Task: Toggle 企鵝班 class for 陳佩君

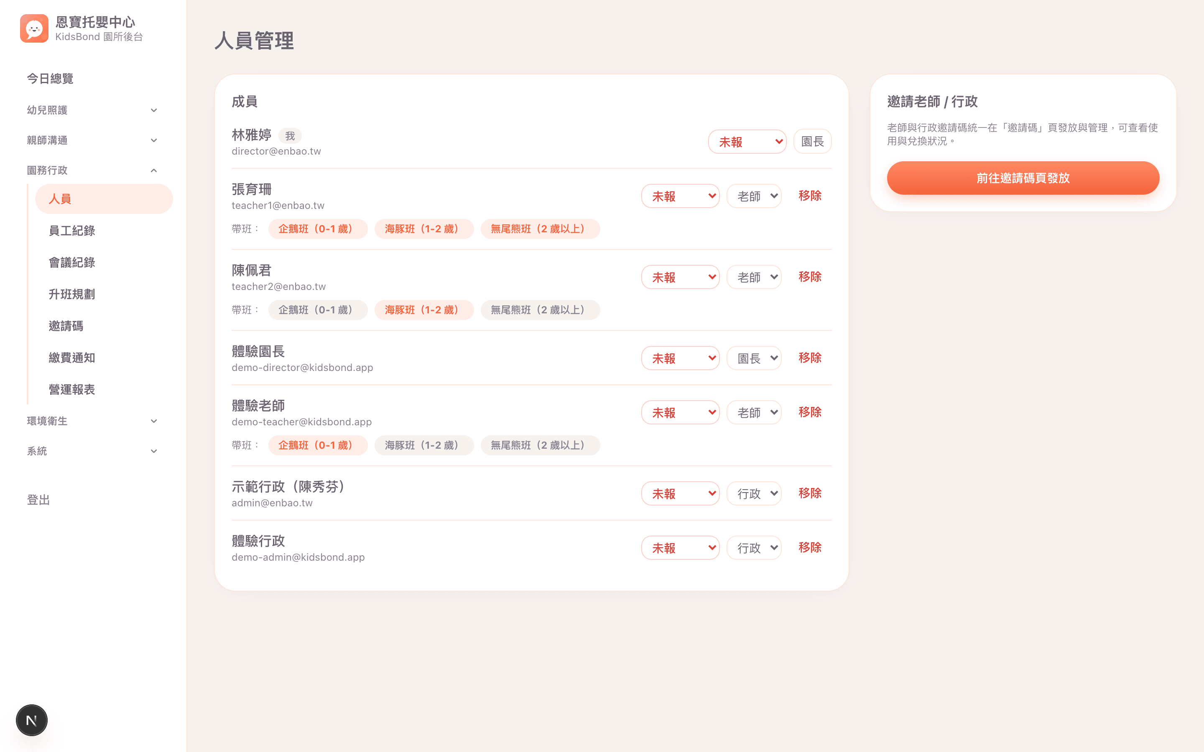Action: coord(318,310)
